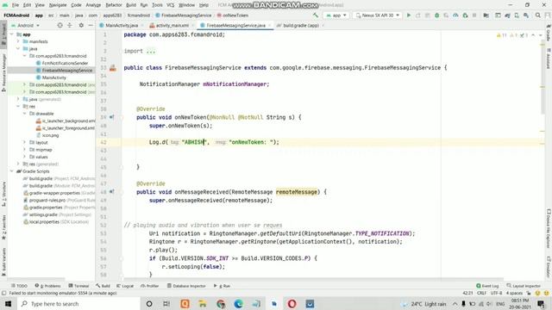Click the Debug app bug icon
Screen dimensions: 552x310
coord(437,15)
